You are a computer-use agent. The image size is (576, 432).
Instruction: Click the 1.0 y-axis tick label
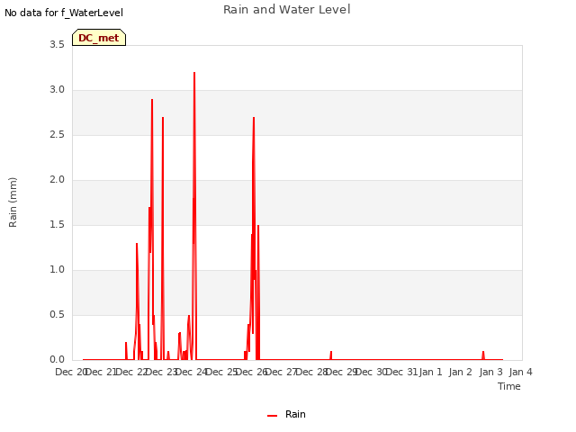(x=57, y=270)
